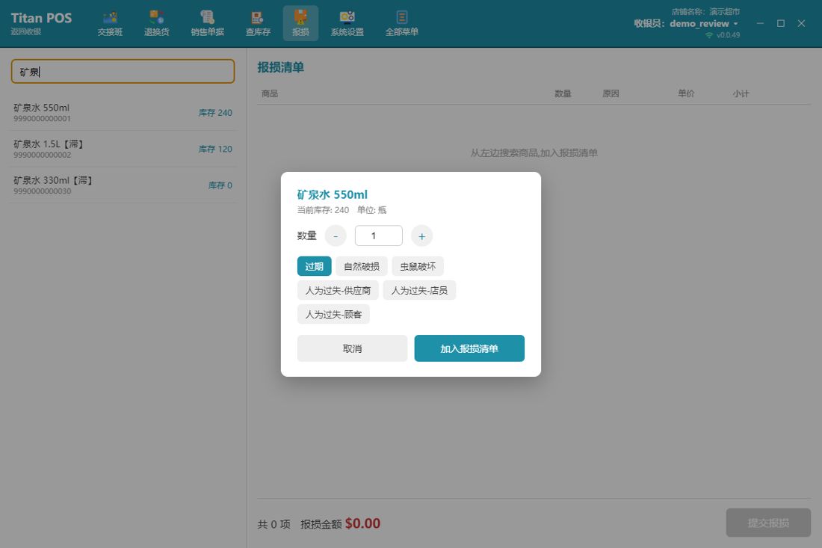The height and width of the screenshot is (548, 822).
Task: Click the 小计 column header
Action: [x=741, y=93]
